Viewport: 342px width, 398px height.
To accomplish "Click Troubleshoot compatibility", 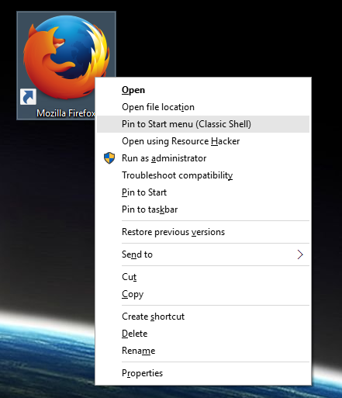I will tap(203, 175).
